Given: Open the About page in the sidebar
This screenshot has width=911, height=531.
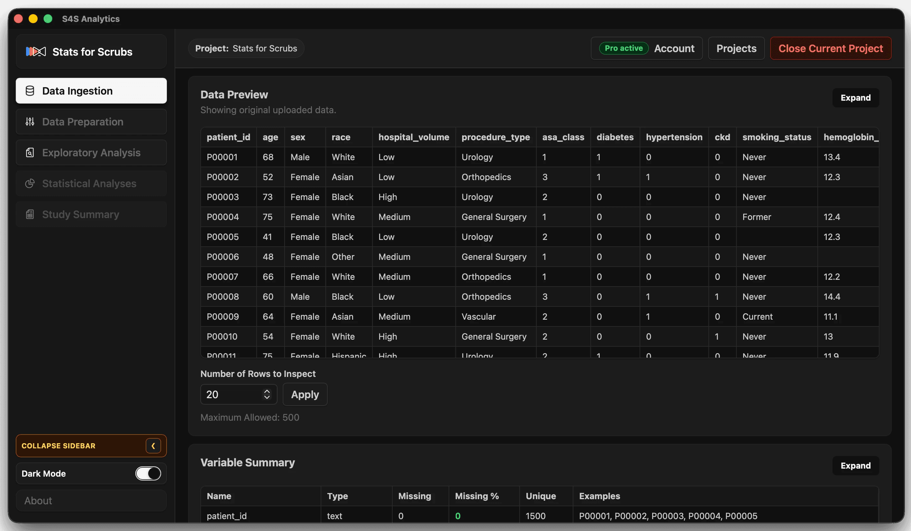Looking at the screenshot, I should click(x=38, y=501).
